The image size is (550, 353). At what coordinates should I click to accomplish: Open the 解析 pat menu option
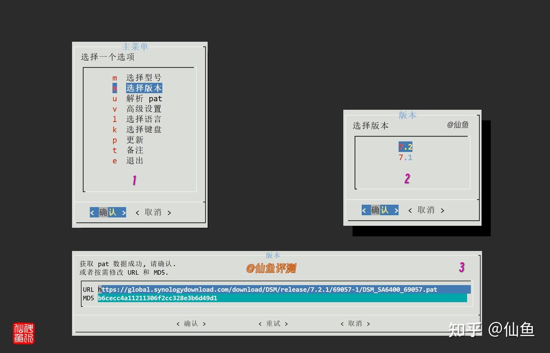click(x=137, y=99)
